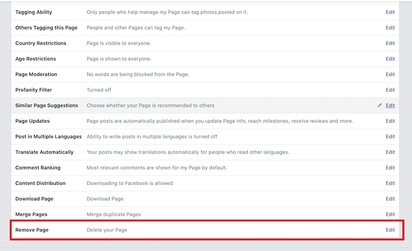Select the Post in Multiple Languages label
The image size is (412, 251).
tap(48, 136)
